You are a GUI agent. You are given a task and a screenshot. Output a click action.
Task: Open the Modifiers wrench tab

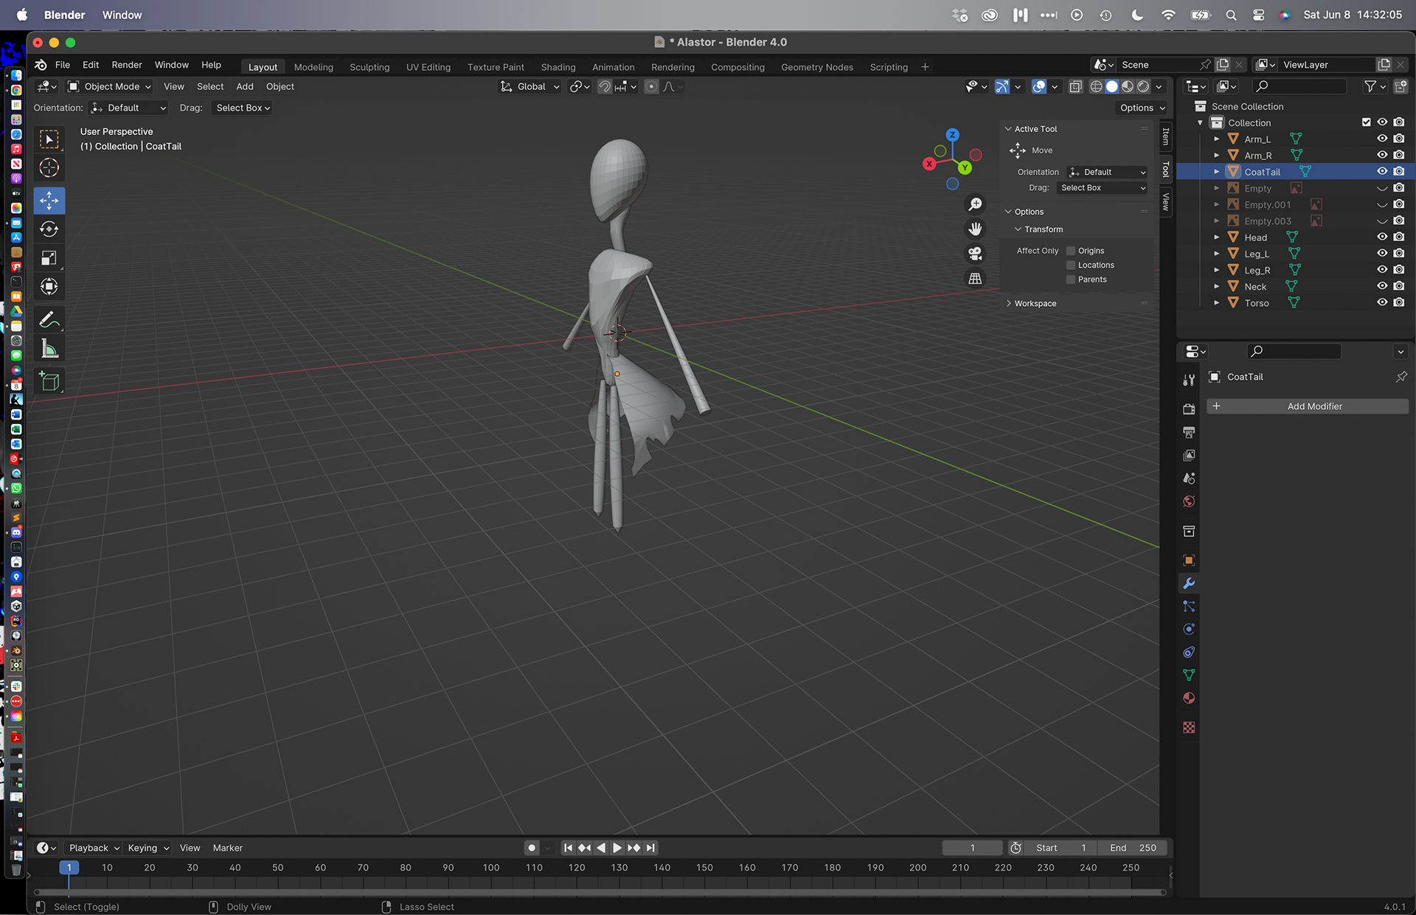click(x=1189, y=583)
